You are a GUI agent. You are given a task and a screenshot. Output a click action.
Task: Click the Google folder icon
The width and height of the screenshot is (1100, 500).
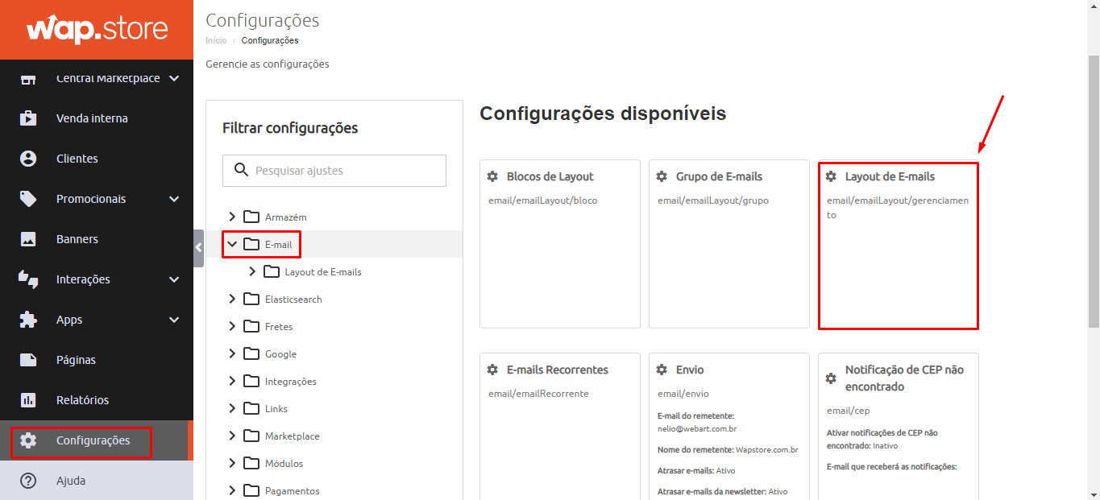pyautogui.click(x=251, y=353)
